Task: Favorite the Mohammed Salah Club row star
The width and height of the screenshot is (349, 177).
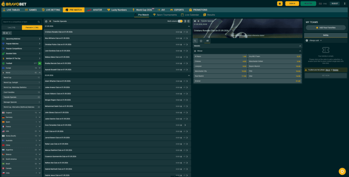Action: [181, 106]
